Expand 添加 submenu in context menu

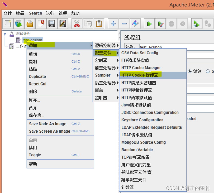click(x=60, y=45)
